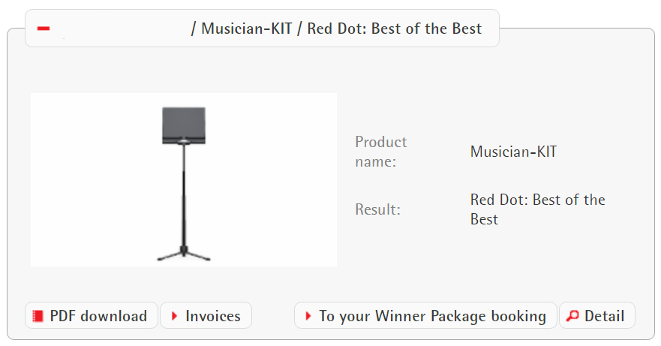The width and height of the screenshot is (661, 346).
Task: Open the Detail view text
Action: pos(605,316)
